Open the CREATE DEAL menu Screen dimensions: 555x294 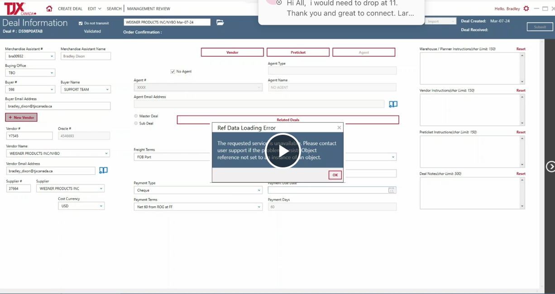[x=70, y=9]
